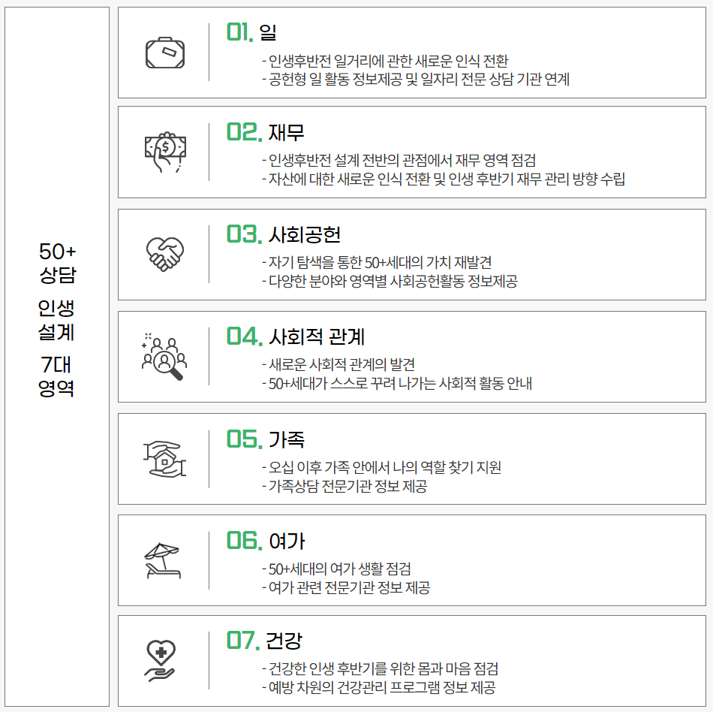This screenshot has height=712, width=713.
Task: Click the money-in-hand icon for 재무
Action: click(x=166, y=152)
